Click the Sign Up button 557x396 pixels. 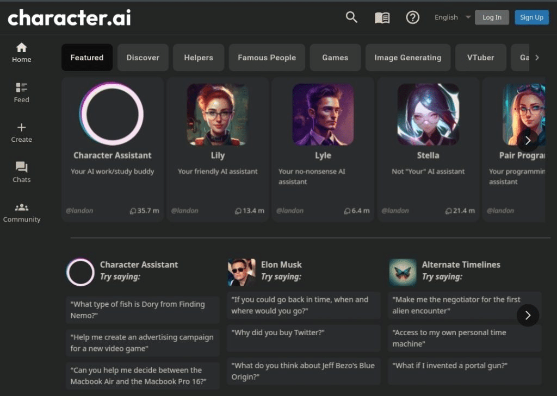(x=531, y=17)
